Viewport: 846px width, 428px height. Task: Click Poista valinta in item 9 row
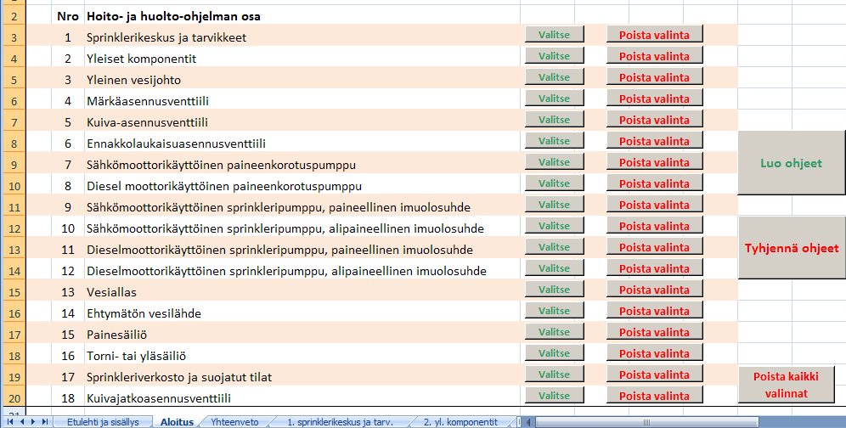[x=655, y=205]
